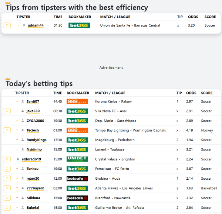Click the ODDS column header in today's tips
Image resolution: width=222 pixels, height=214 pixels.
pos(191,93)
